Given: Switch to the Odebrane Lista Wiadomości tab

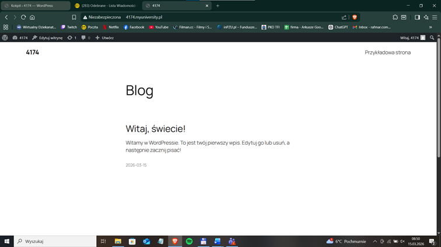Looking at the screenshot, I should click(105, 6).
